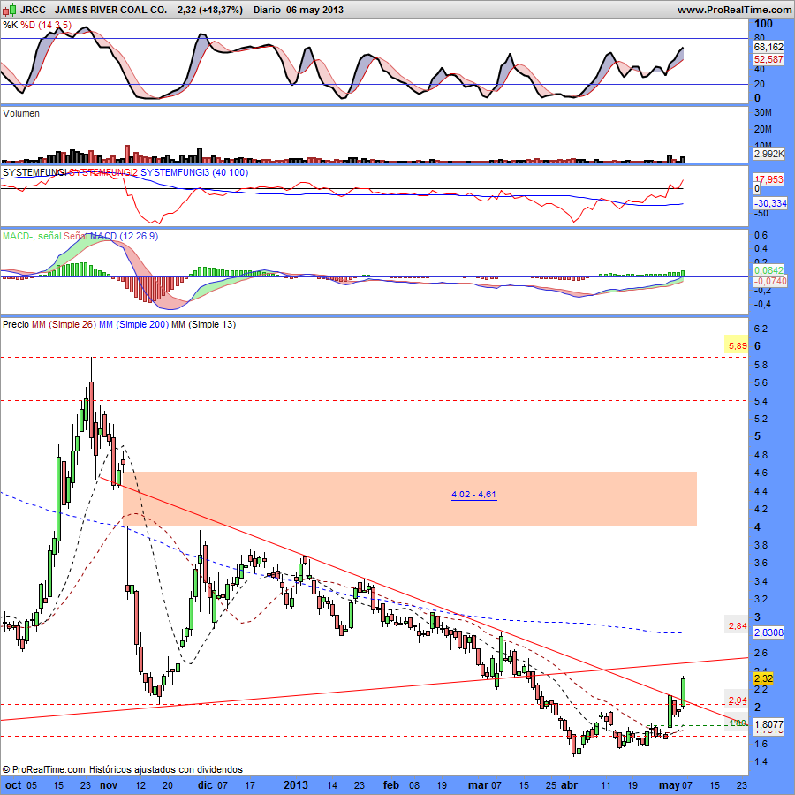Click the 5,89 yellow price label

click(x=736, y=345)
